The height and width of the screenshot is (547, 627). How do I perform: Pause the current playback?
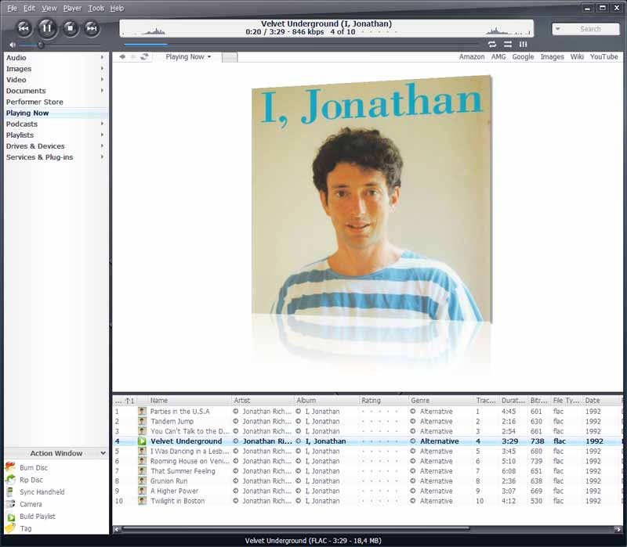47,28
